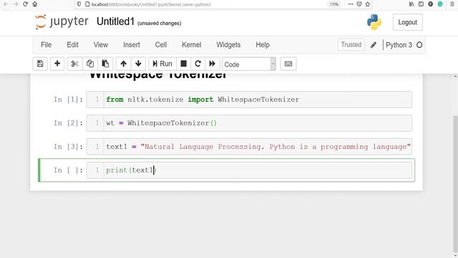The width and height of the screenshot is (458, 258).
Task: Click the shield tracking protection icon
Action: click(x=79, y=4)
